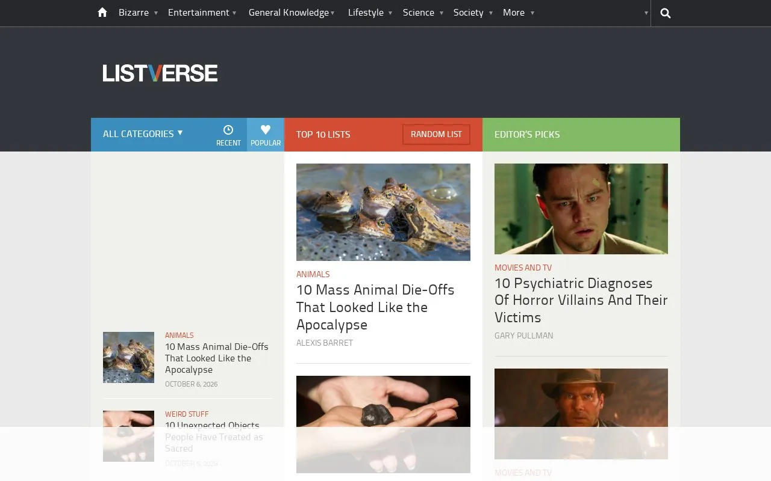Open the man in fedora image
Screen dimensions: 771x481
click(x=581, y=414)
